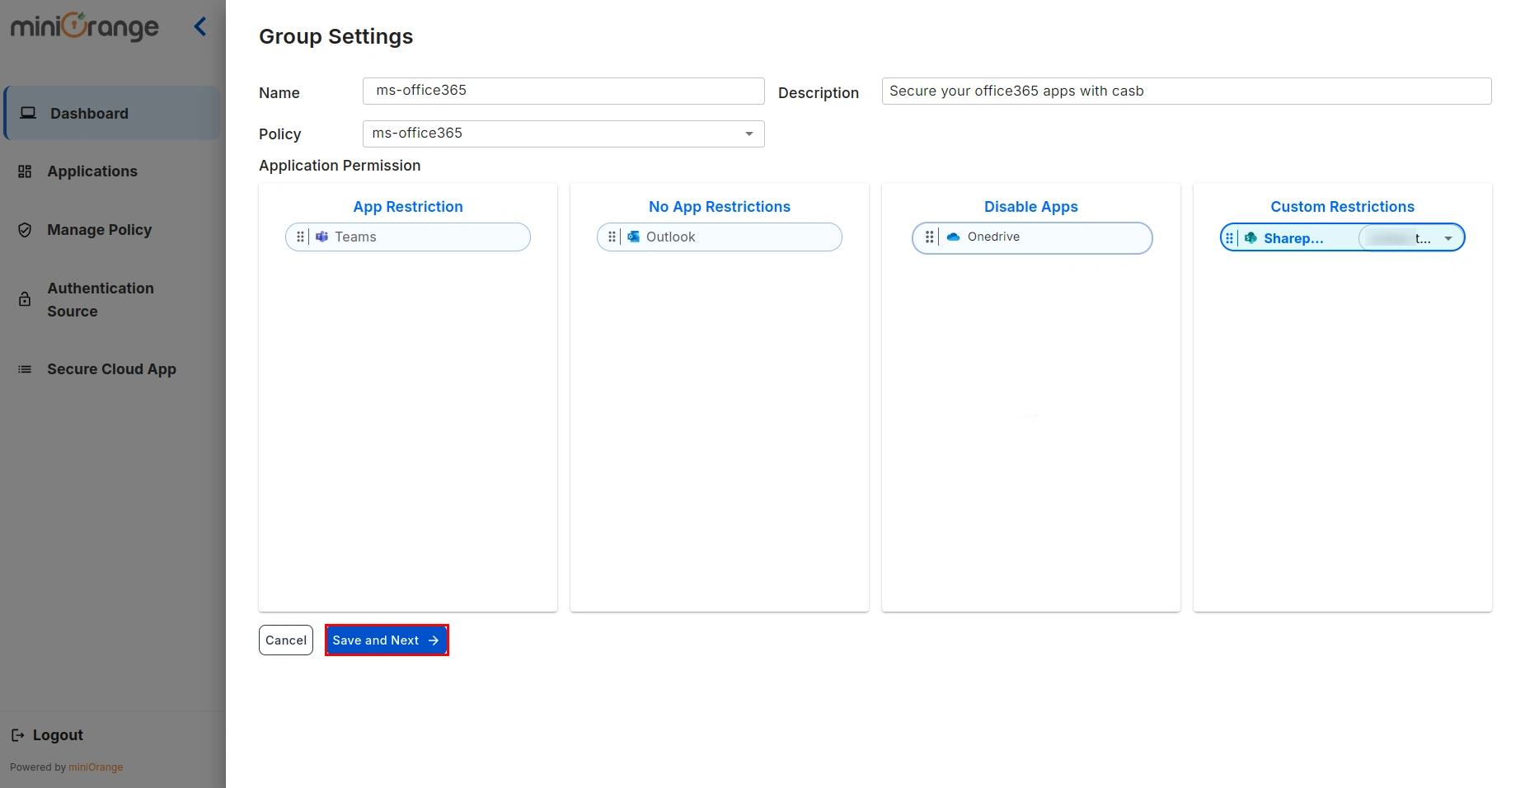Click the No App Restrictions heading
The height and width of the screenshot is (788, 1525).
tap(720, 207)
